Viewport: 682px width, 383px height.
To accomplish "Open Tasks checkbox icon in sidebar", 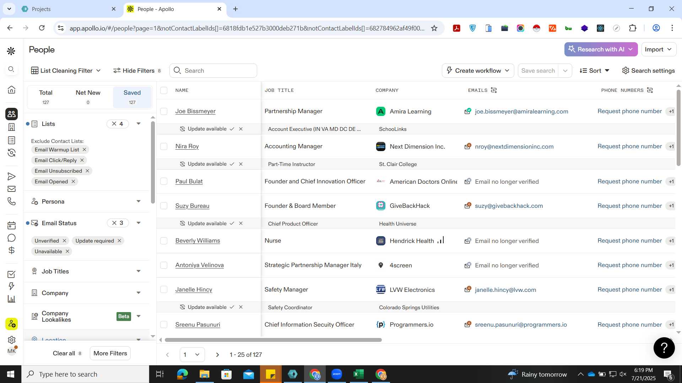I will 11,274.
